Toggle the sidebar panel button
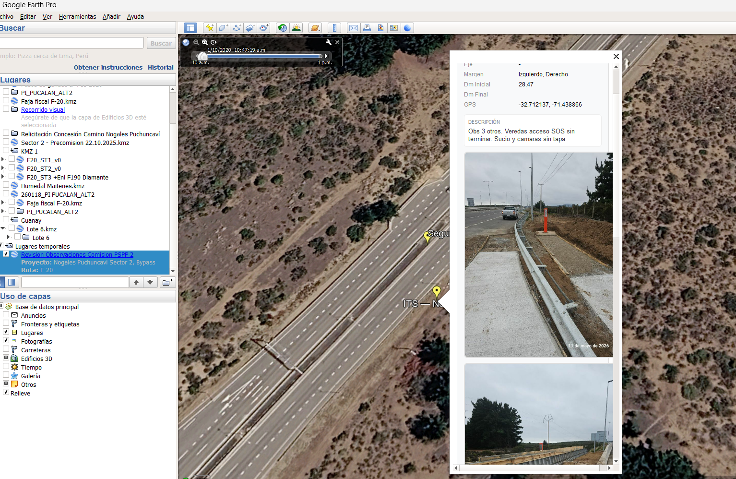The height and width of the screenshot is (479, 736). 190,28
